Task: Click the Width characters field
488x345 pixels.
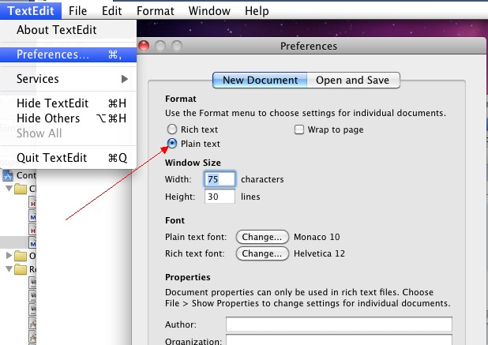Action: [x=220, y=179]
